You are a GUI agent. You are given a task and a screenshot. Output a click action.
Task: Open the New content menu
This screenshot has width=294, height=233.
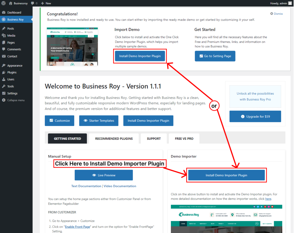[46, 3]
